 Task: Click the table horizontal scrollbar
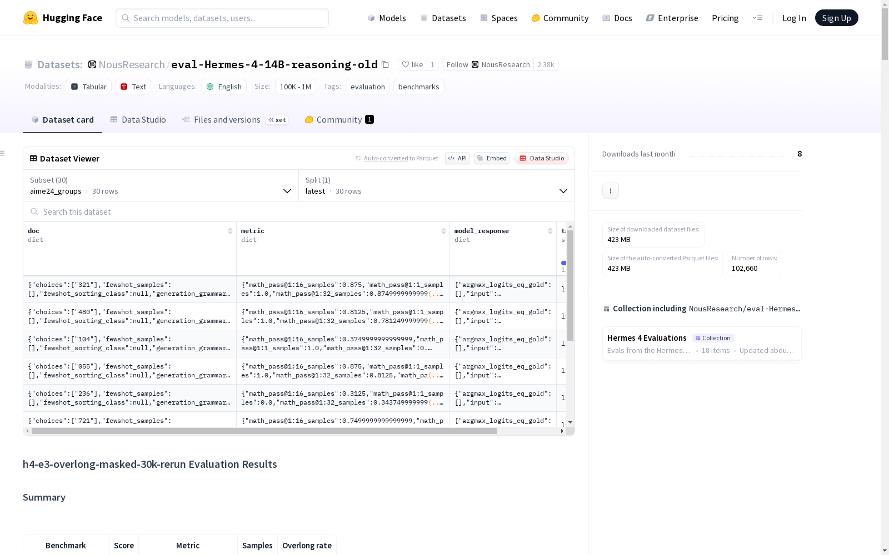click(264, 431)
